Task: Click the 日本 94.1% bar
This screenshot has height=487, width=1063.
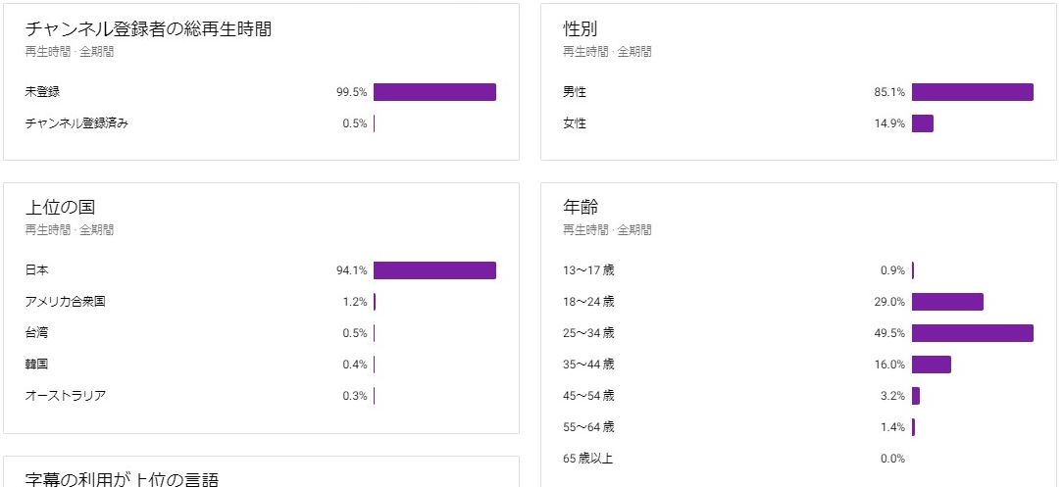Action: point(434,270)
